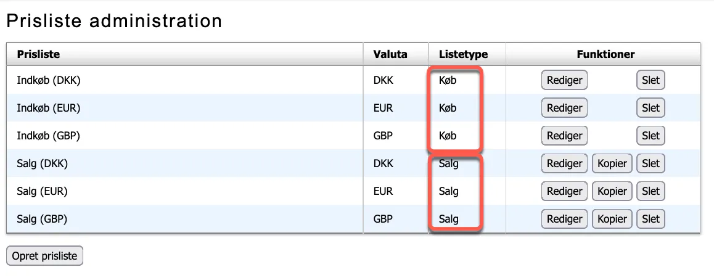This screenshot has width=714, height=280.
Task: Click Rediger for Indkøb (DKK)
Action: [x=564, y=80]
